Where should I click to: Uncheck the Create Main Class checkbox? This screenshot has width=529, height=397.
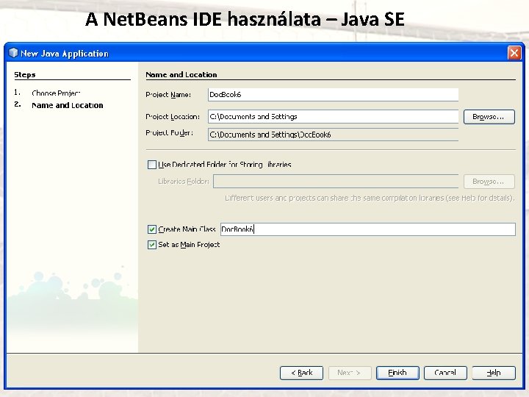tap(152, 229)
